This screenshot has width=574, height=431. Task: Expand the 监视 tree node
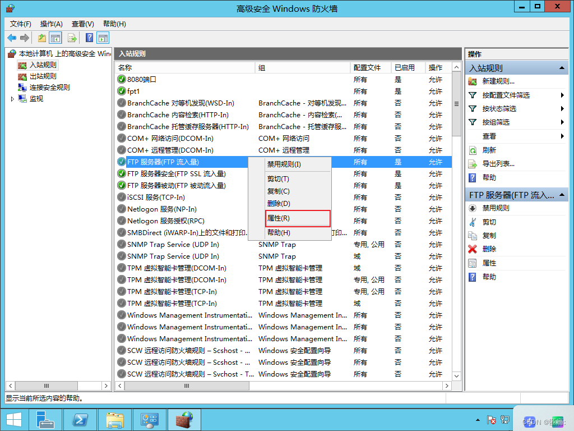(12, 99)
